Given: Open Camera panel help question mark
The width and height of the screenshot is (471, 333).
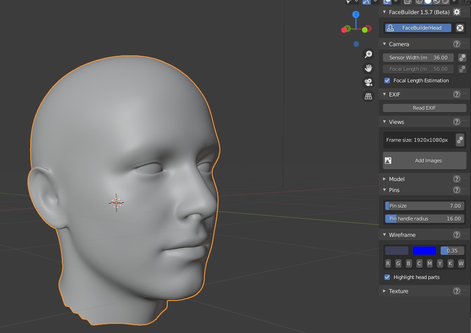Looking at the screenshot, I should [x=456, y=44].
